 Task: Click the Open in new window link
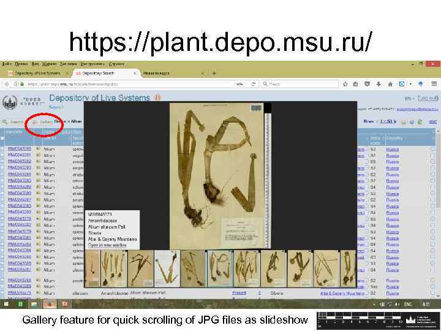point(107,245)
